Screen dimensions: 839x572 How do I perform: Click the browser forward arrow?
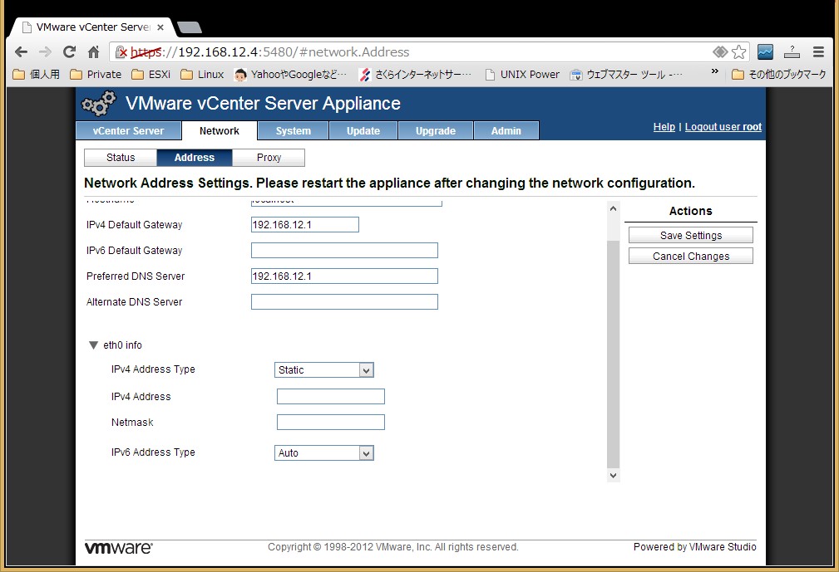click(45, 51)
